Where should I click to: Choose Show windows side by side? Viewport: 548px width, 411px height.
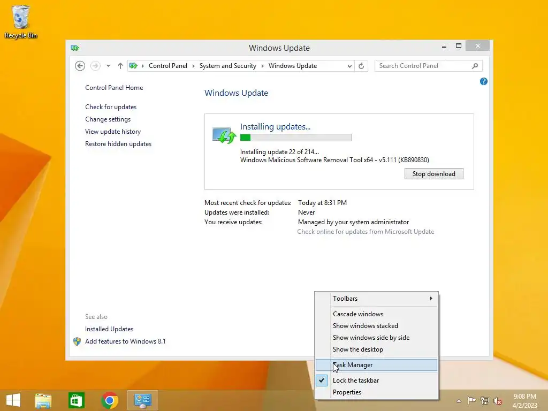[376, 338]
